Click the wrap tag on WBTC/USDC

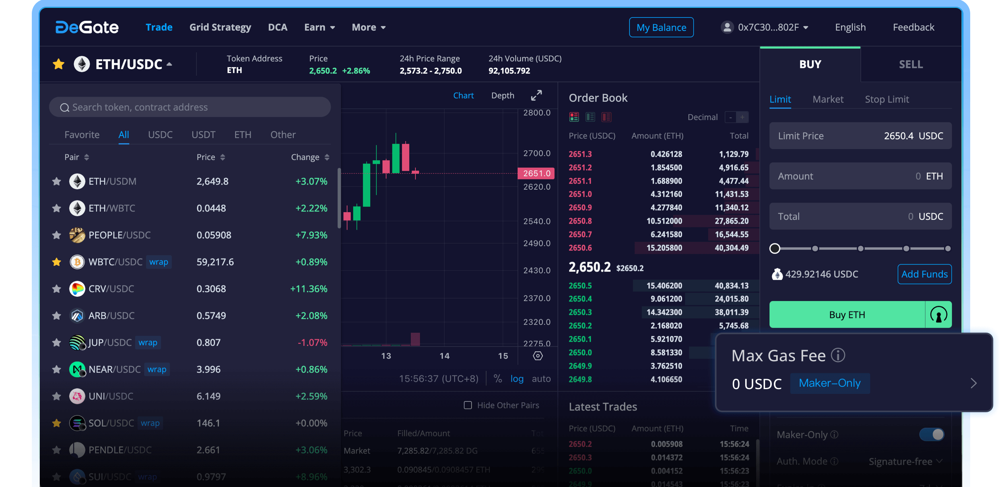(159, 262)
